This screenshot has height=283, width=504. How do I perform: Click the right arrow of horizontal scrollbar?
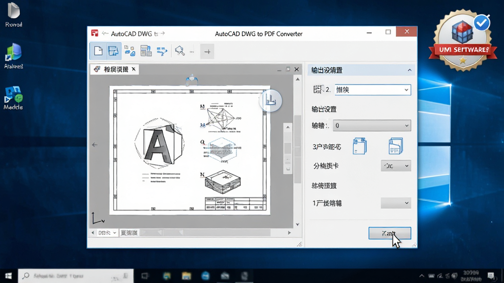coord(289,232)
